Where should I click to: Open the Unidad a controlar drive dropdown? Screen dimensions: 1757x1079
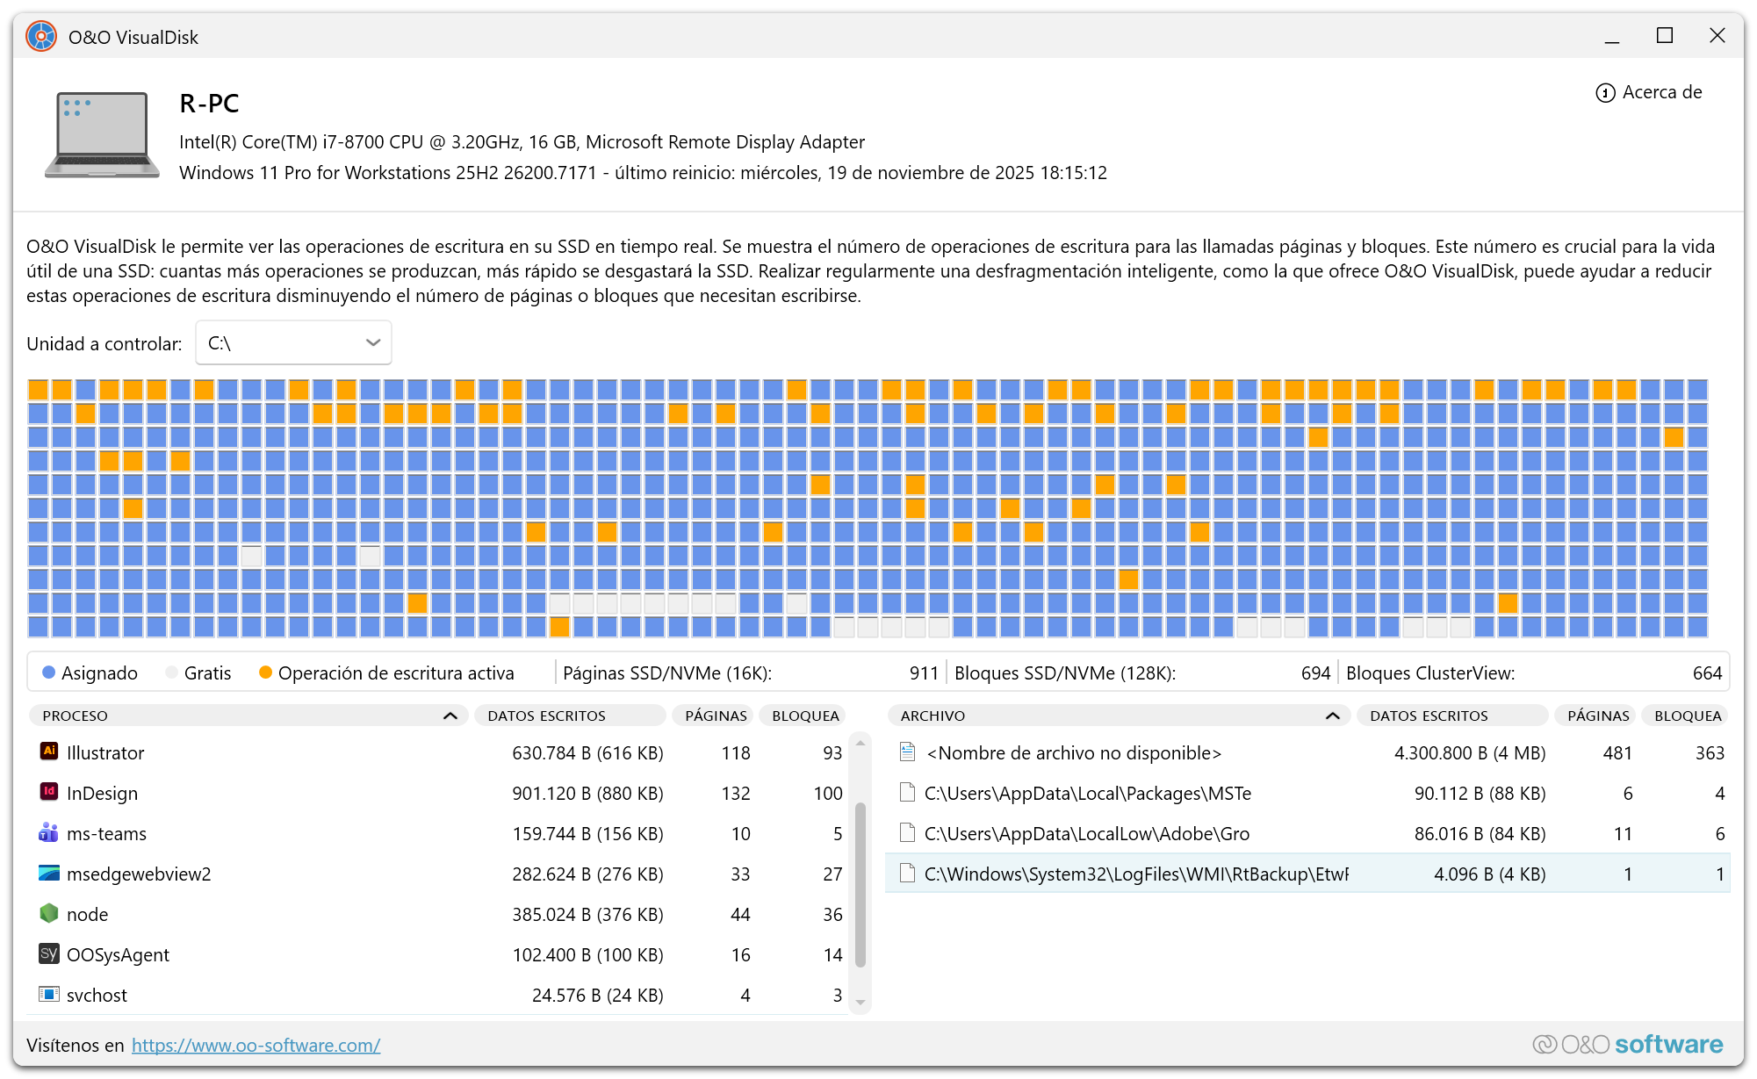(x=293, y=343)
